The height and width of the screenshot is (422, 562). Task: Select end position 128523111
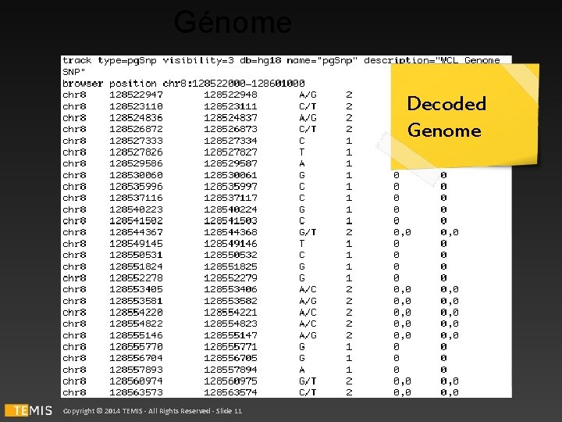click(230, 106)
